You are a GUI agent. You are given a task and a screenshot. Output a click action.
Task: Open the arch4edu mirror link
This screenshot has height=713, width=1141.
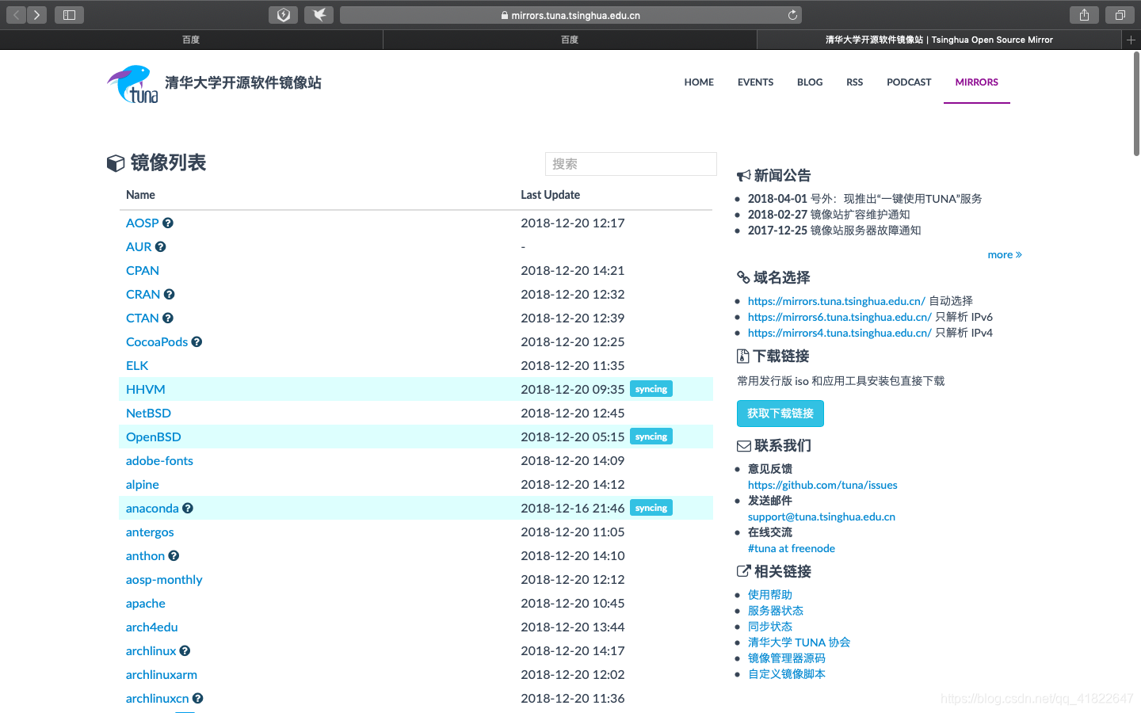[152, 627]
